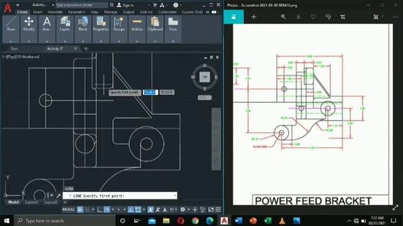Toggle object snap tracking in status bar
The image size is (403, 226).
(131, 210)
